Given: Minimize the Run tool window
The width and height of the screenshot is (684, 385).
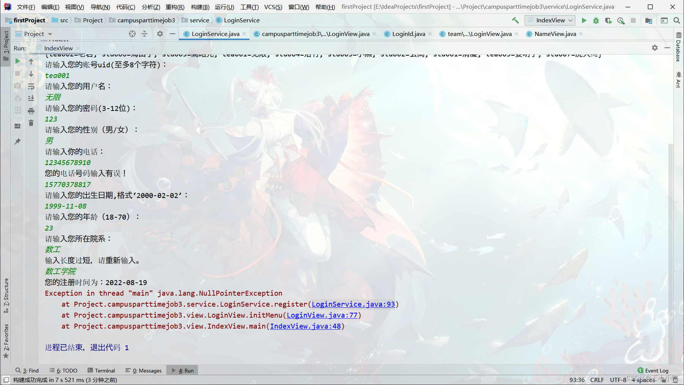Looking at the screenshot, I should pyautogui.click(x=667, y=48).
